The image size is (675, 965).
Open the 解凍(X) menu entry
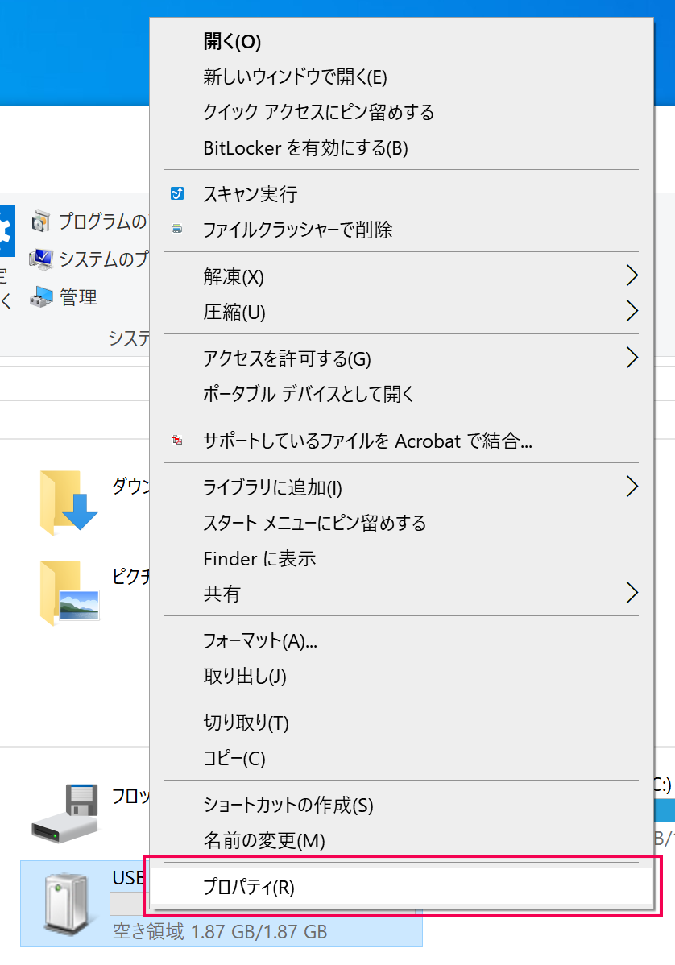[402, 276]
